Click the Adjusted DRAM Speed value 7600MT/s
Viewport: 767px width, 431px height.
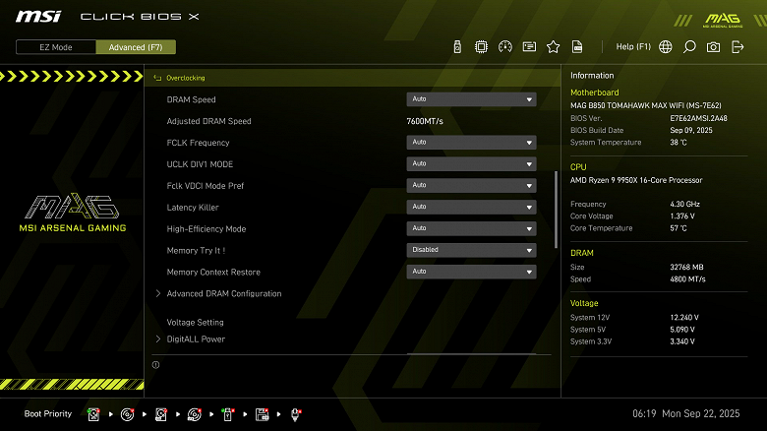click(x=425, y=121)
